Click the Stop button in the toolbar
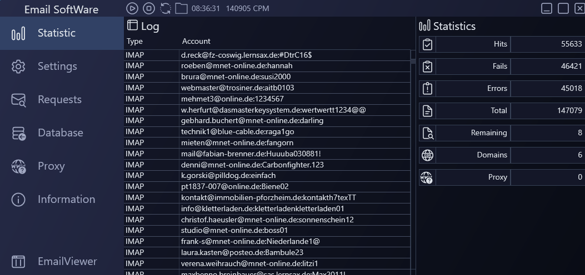 [148, 8]
